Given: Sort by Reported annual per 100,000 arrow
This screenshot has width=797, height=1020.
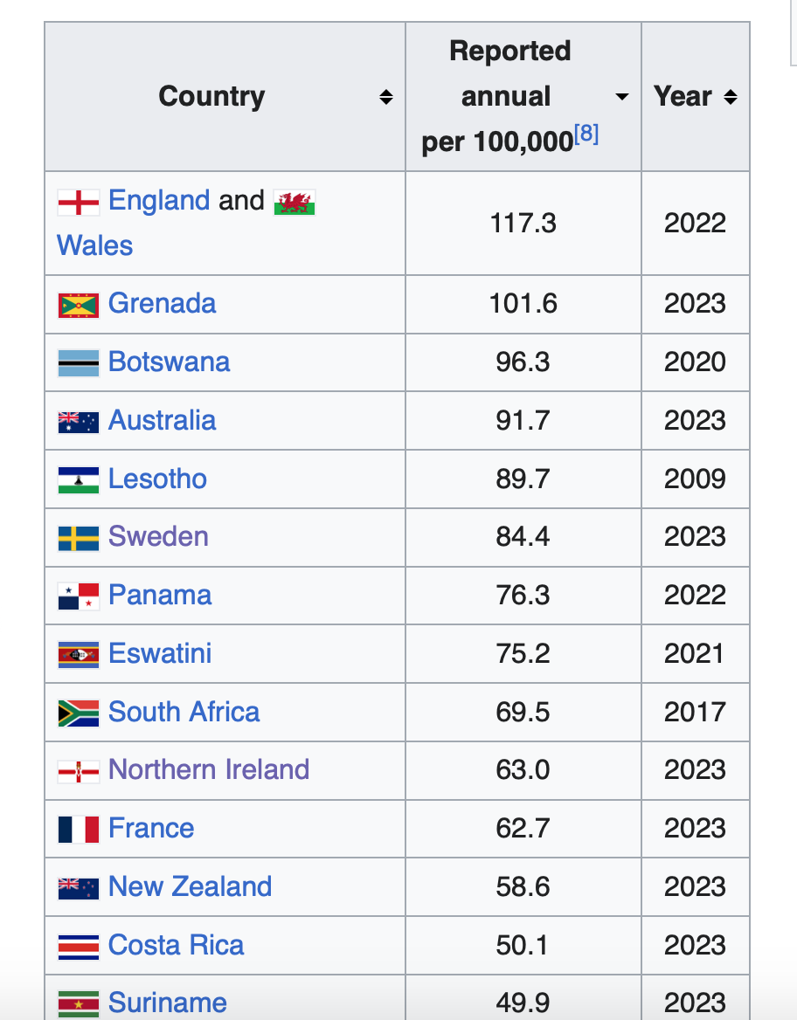Looking at the screenshot, I should click(622, 97).
